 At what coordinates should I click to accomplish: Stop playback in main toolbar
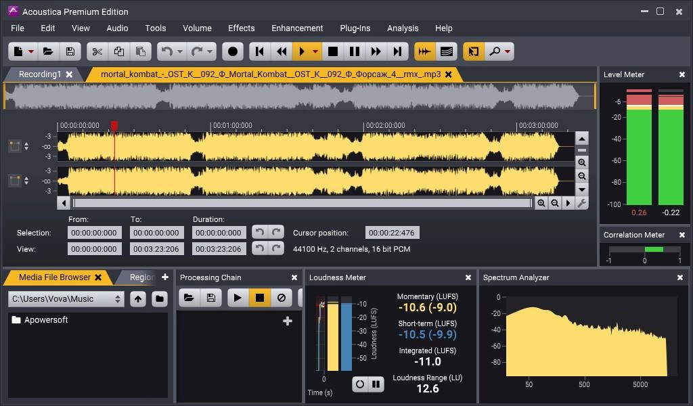click(333, 51)
